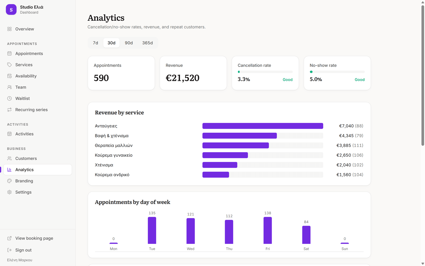Open the Availability page
The width and height of the screenshot is (425, 266).
[x=38, y=76]
